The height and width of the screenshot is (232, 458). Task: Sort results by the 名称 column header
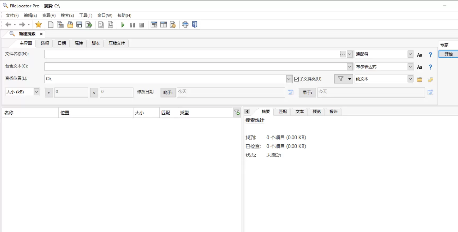click(30, 113)
